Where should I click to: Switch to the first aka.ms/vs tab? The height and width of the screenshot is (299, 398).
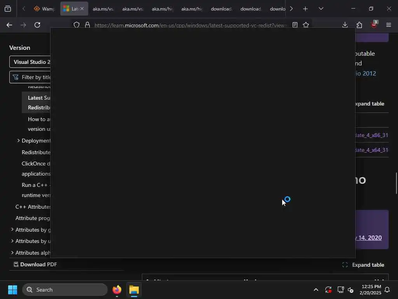click(x=103, y=9)
